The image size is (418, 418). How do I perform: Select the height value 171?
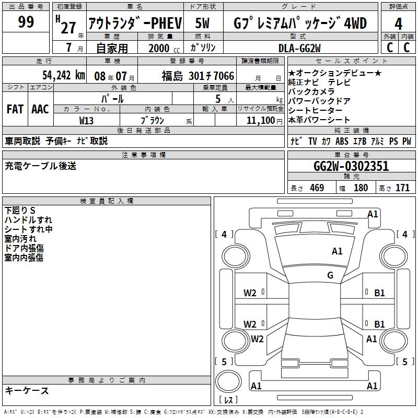pos(402,188)
